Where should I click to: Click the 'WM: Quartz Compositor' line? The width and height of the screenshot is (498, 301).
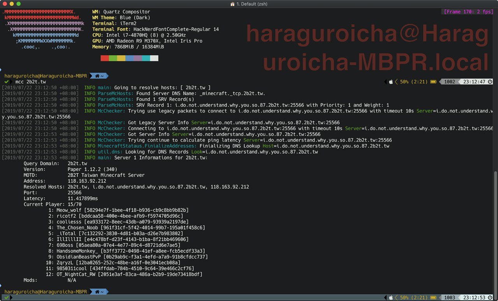click(x=121, y=12)
